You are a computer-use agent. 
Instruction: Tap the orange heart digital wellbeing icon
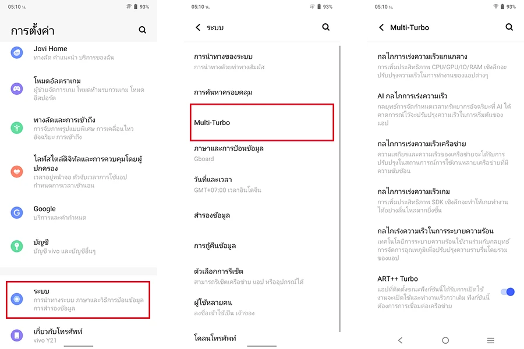point(17,172)
